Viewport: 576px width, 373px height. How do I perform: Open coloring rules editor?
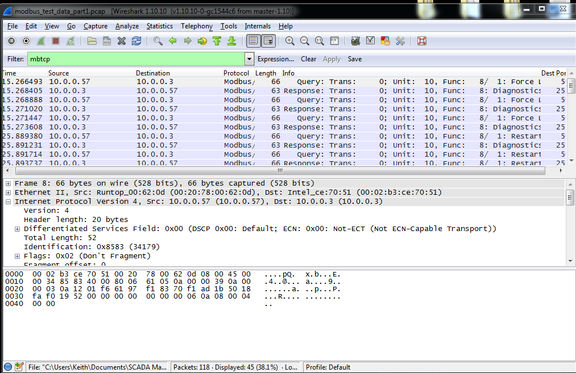[385, 41]
